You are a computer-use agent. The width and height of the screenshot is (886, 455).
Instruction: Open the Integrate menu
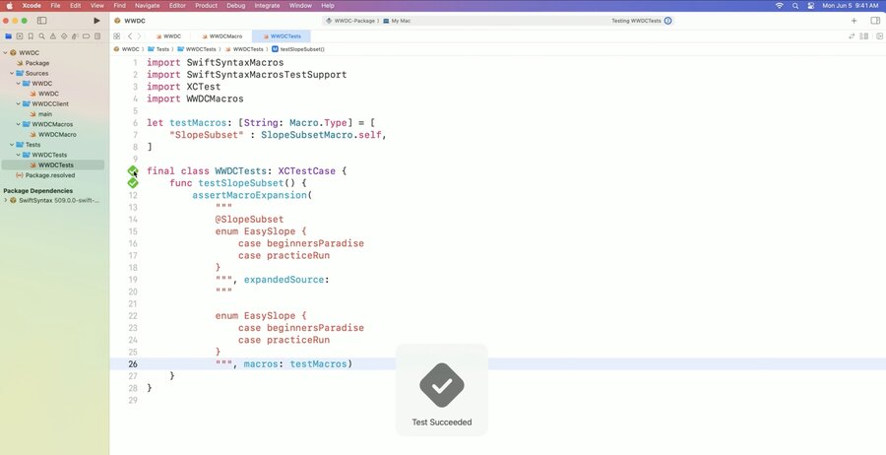coord(267,6)
